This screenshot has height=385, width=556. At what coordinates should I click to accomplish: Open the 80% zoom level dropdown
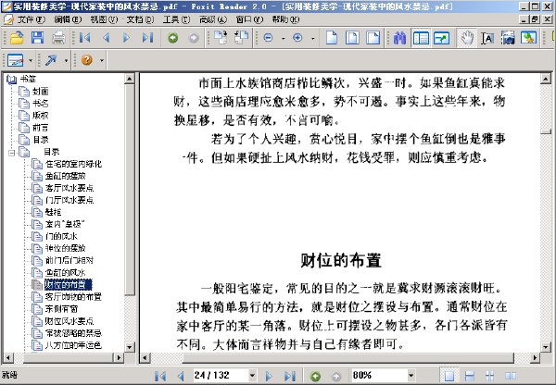411,375
